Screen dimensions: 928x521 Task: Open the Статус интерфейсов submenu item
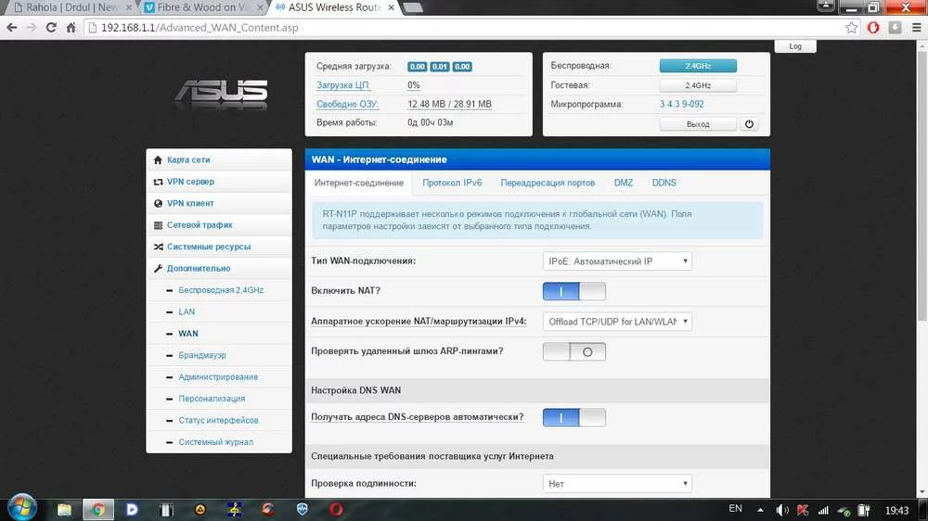[219, 421]
